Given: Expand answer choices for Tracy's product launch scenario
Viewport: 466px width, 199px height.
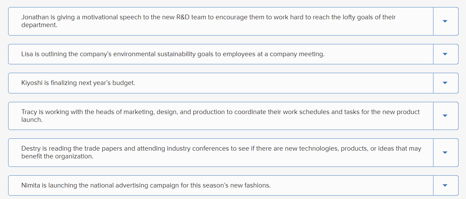Looking at the screenshot, I should (x=446, y=115).
